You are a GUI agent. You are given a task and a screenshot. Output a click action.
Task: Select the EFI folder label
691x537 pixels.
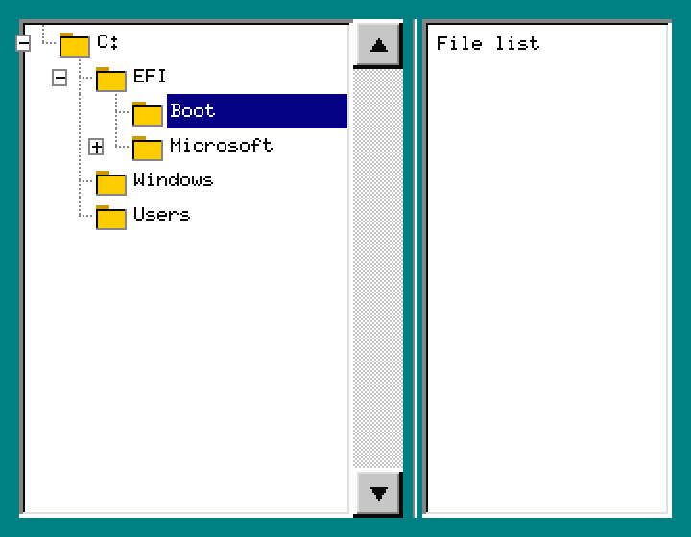pos(150,77)
